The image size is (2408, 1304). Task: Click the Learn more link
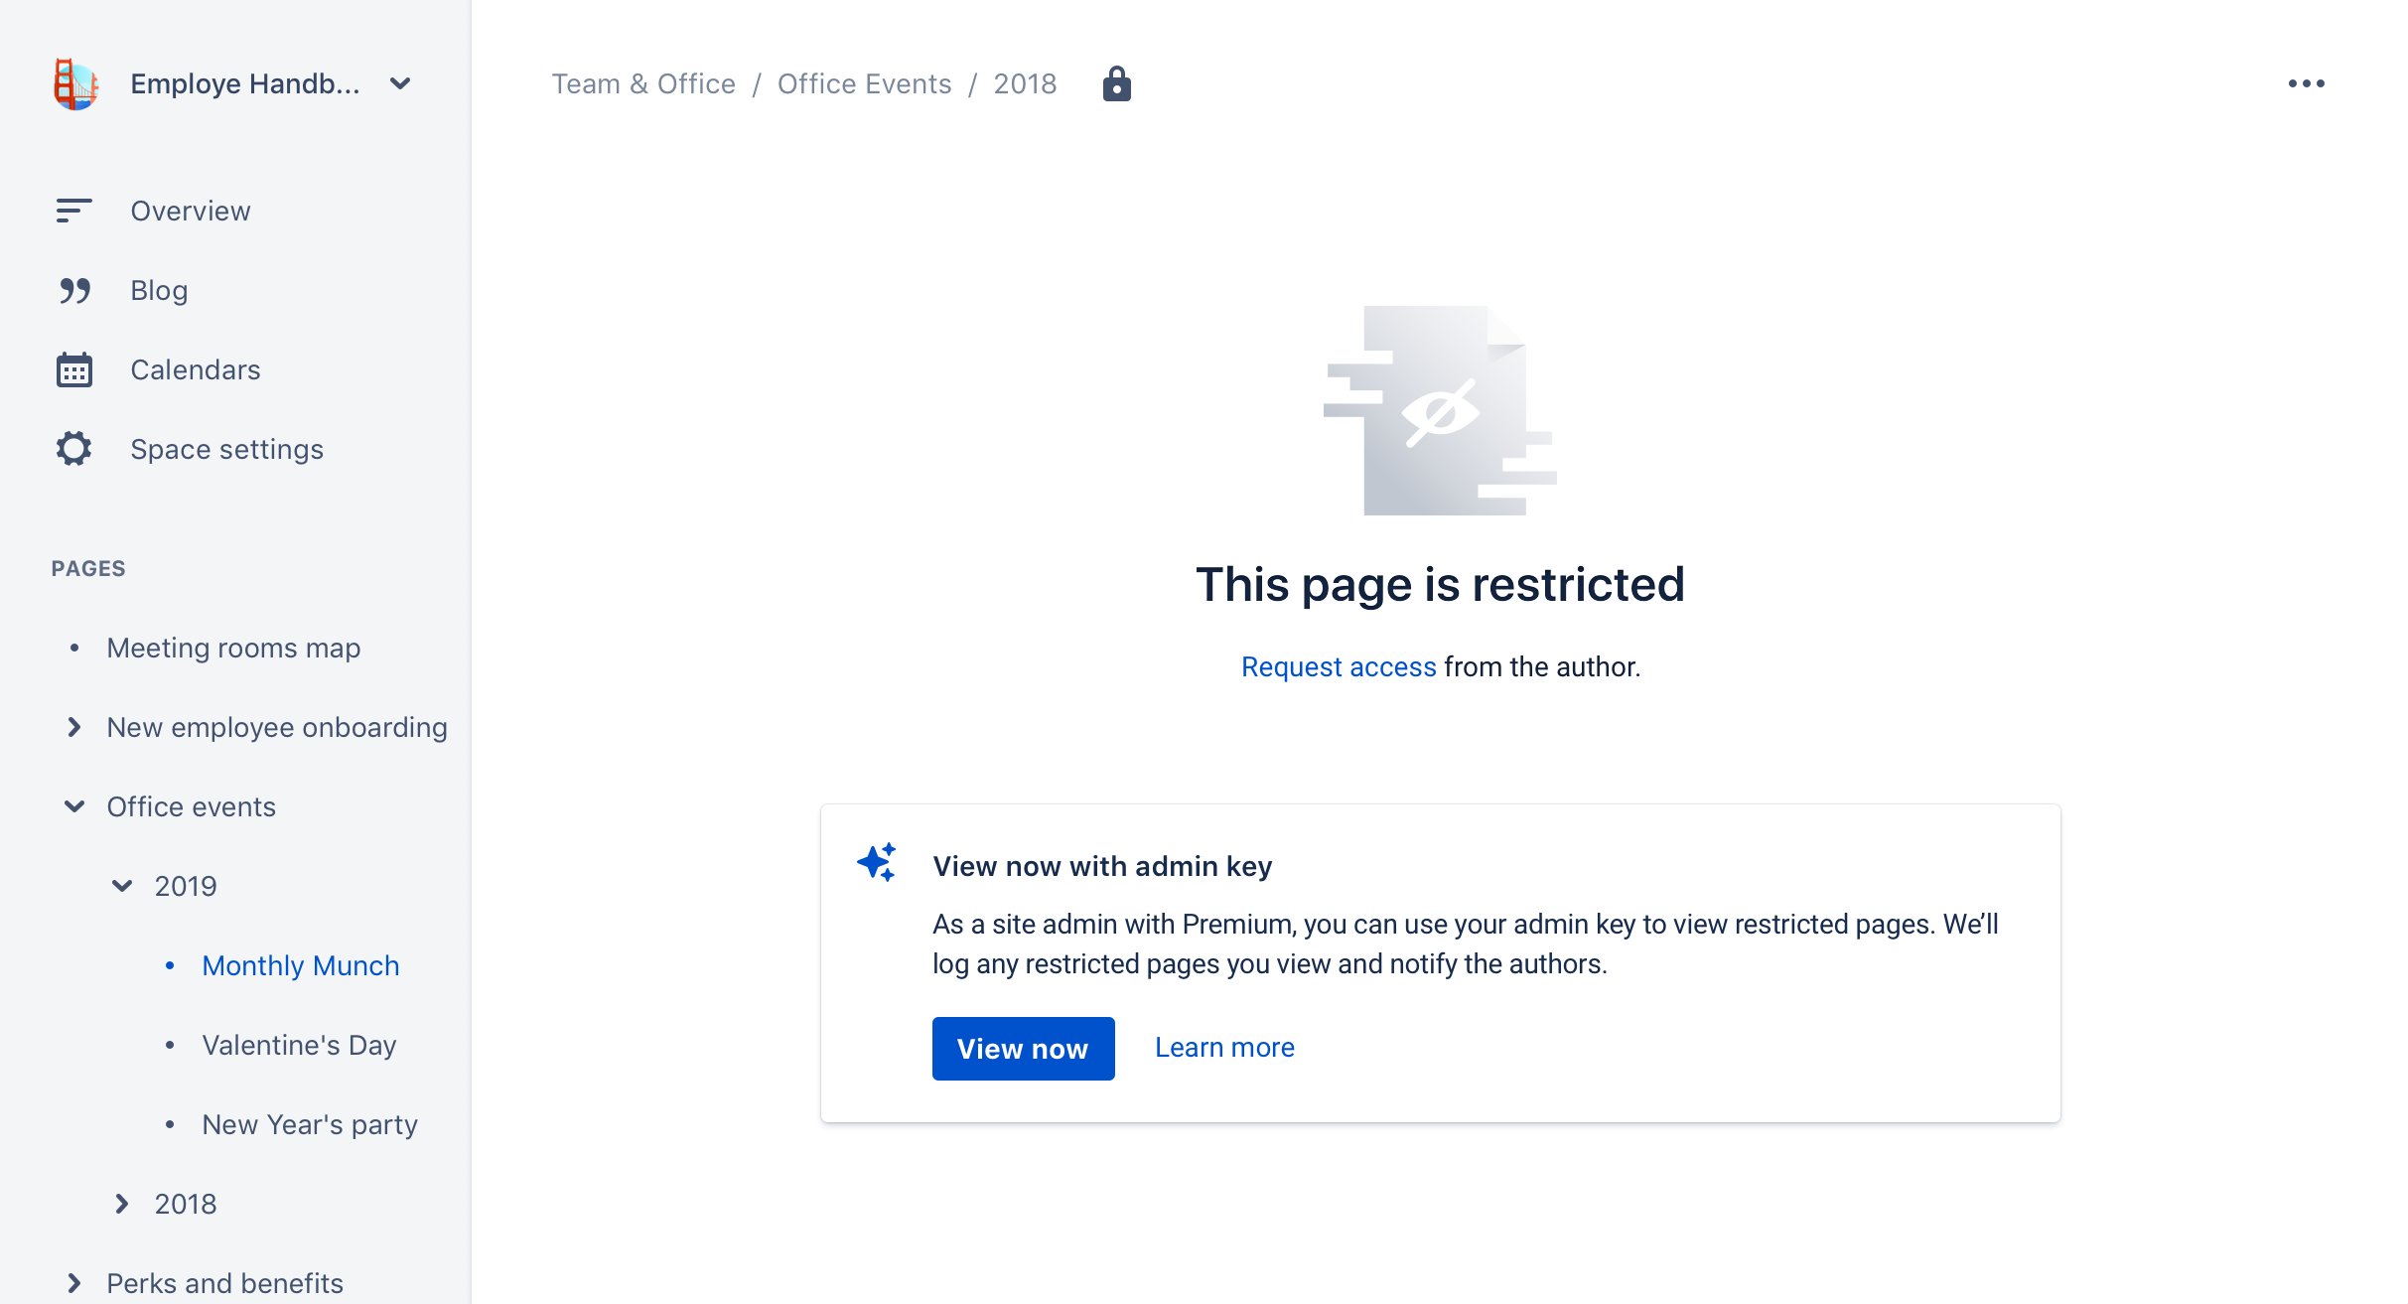[x=1225, y=1047]
